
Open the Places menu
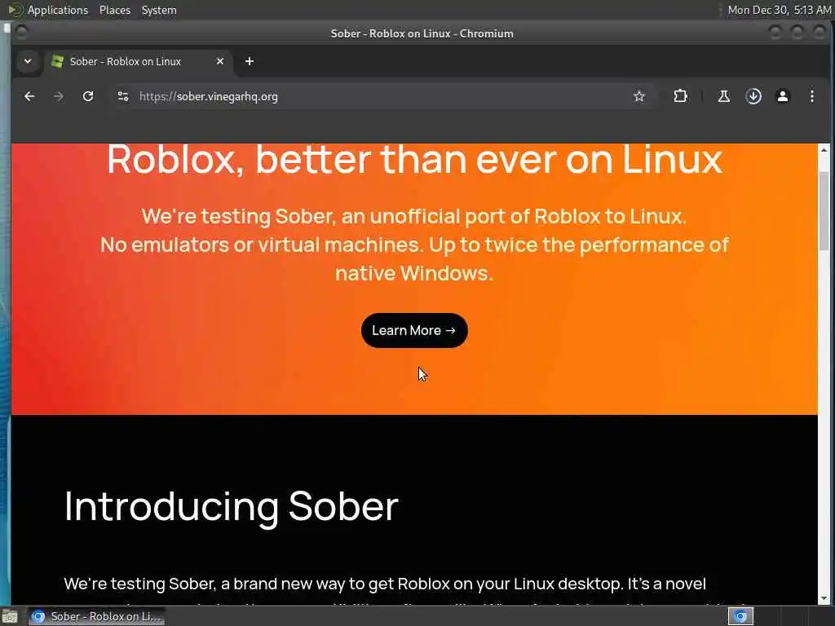tap(115, 10)
